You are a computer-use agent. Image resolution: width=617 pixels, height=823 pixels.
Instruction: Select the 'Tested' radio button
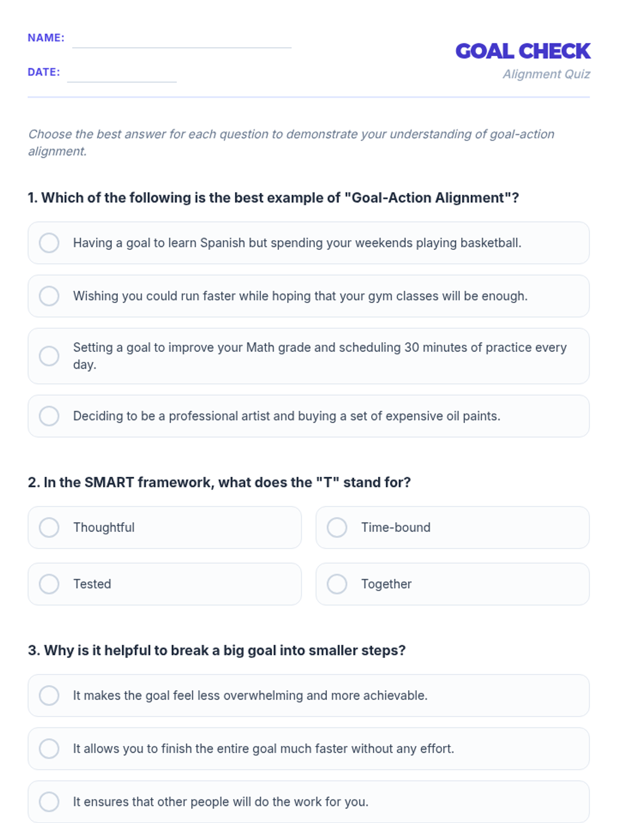click(x=49, y=584)
